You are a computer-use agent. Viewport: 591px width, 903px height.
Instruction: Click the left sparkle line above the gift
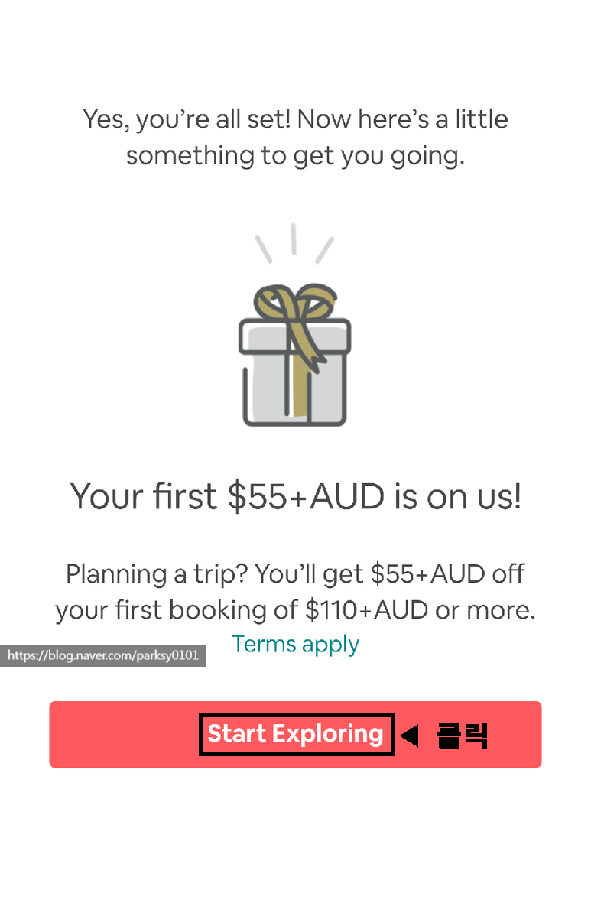[x=264, y=248]
